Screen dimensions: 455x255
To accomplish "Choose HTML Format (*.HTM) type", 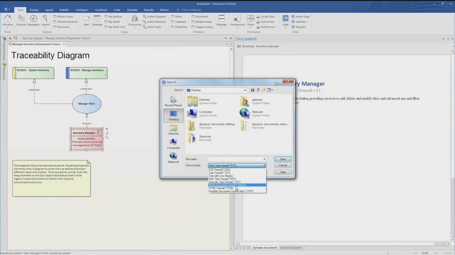I will click(x=237, y=188).
